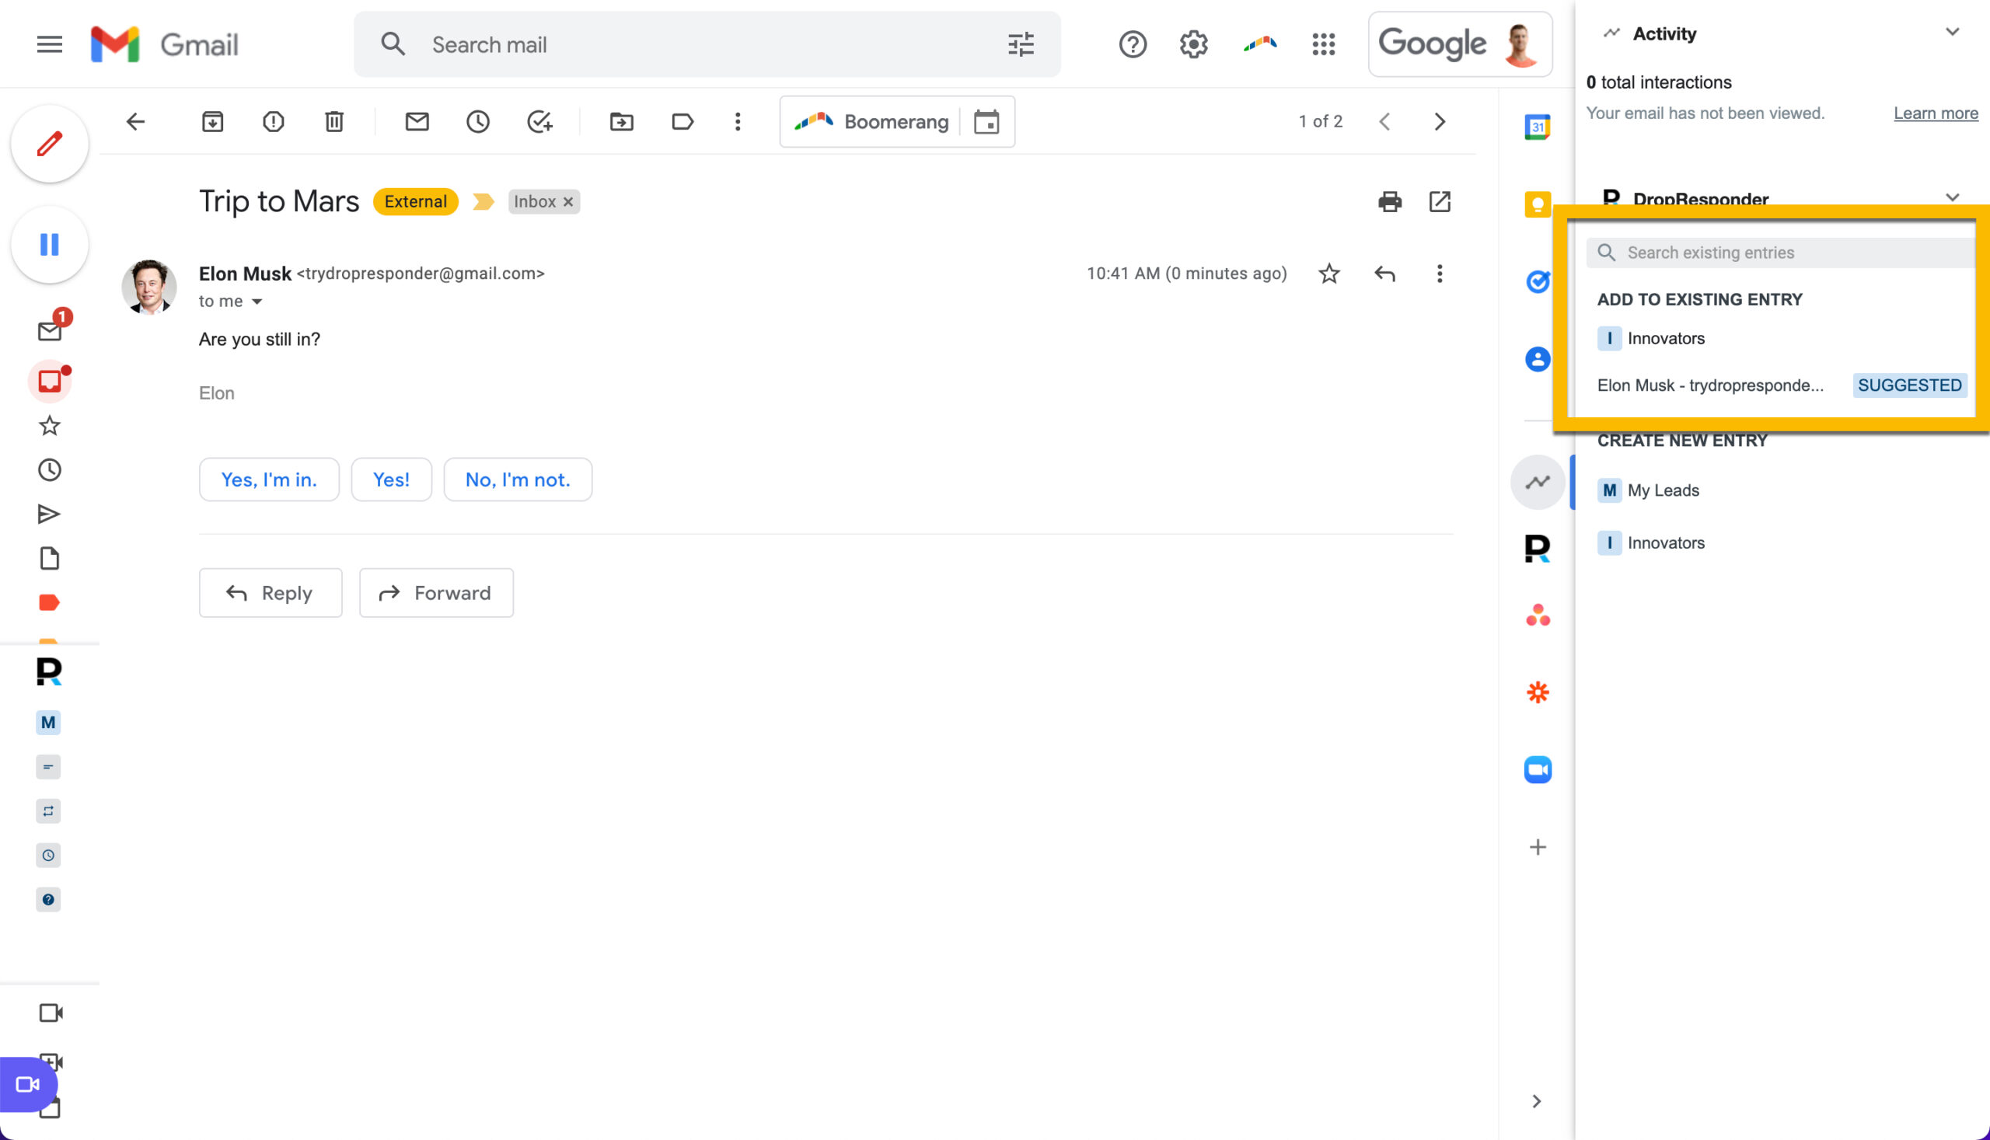This screenshot has height=1140, width=1990.
Task: Open Contacts side panel
Action: [1538, 359]
